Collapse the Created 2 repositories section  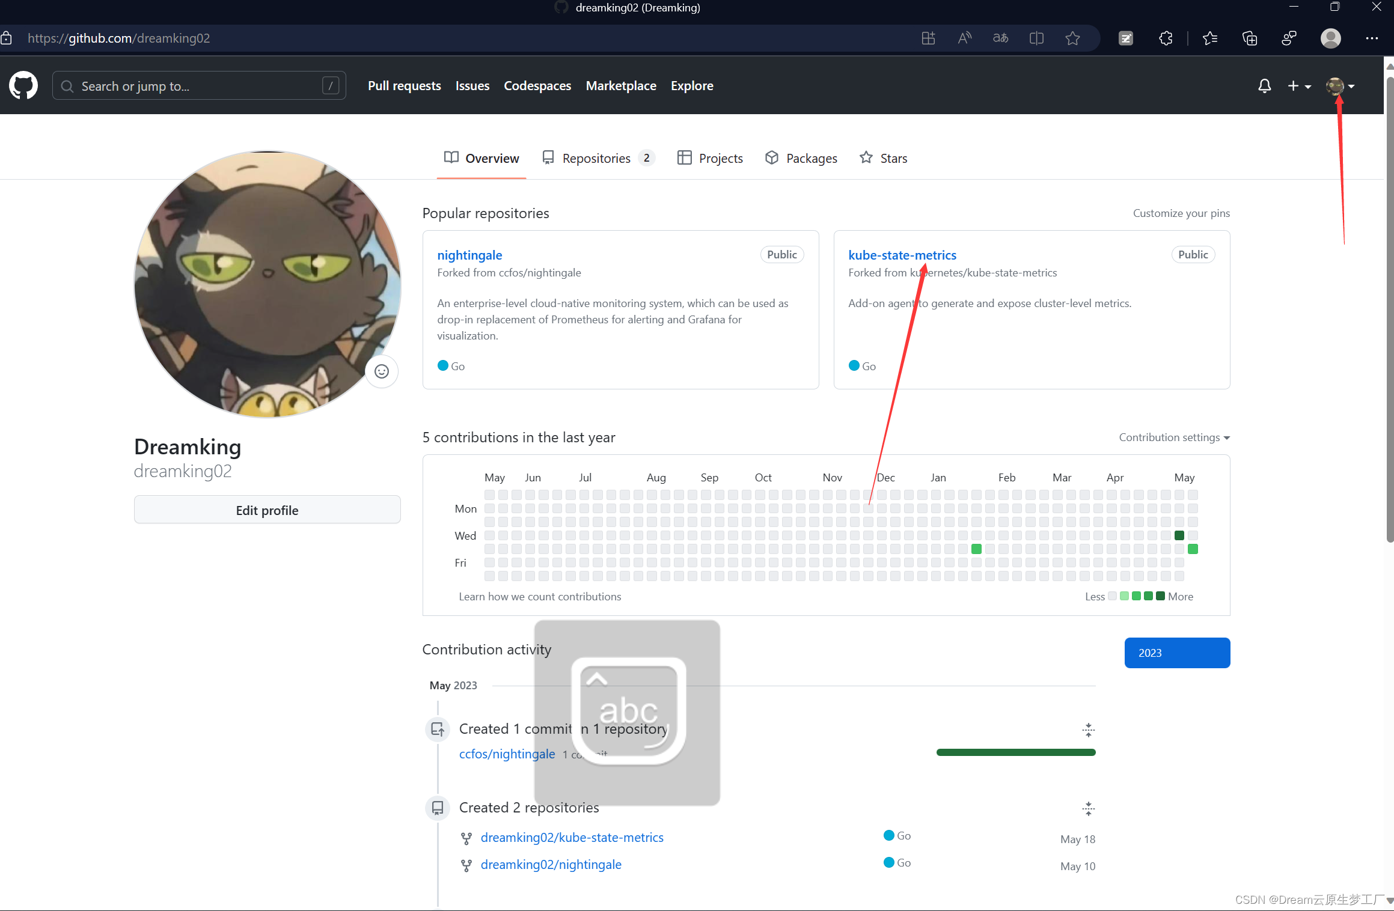coord(1088,808)
